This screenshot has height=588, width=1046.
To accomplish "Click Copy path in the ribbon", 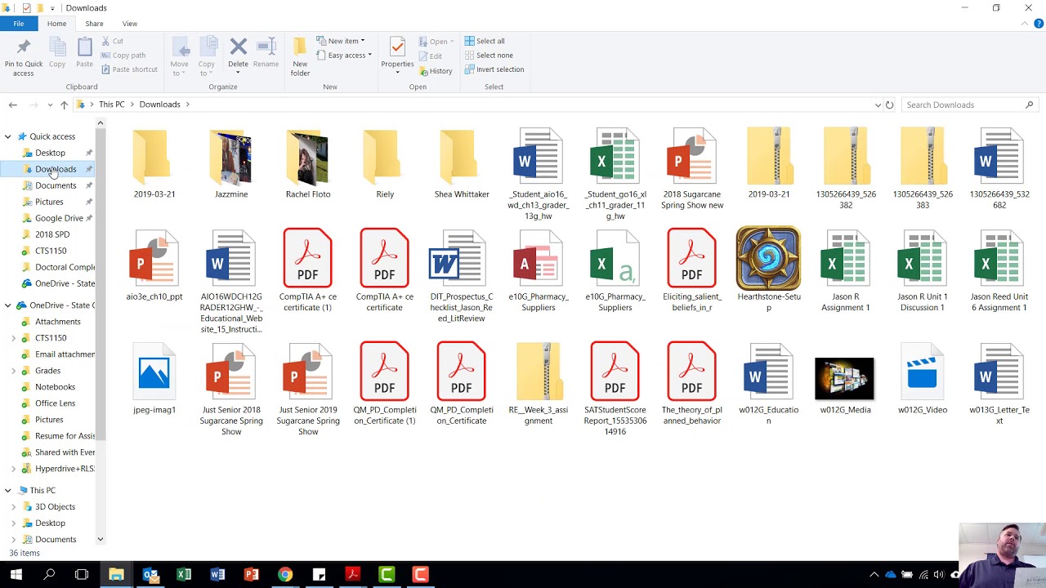I will (123, 56).
